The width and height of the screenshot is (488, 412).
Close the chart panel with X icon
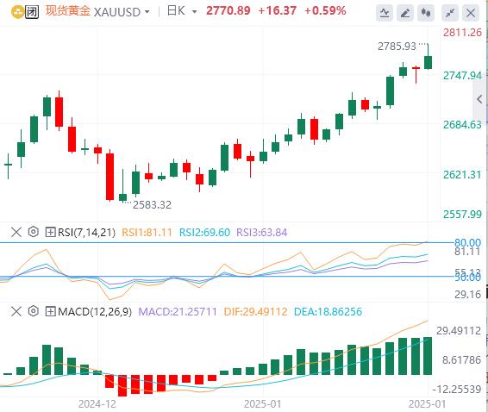pos(471,13)
